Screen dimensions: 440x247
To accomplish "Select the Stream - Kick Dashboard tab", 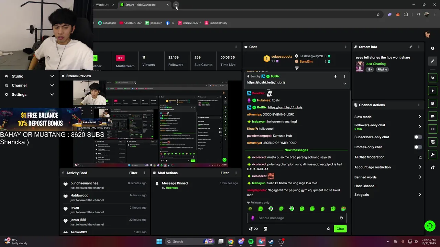I will pos(144,5).
